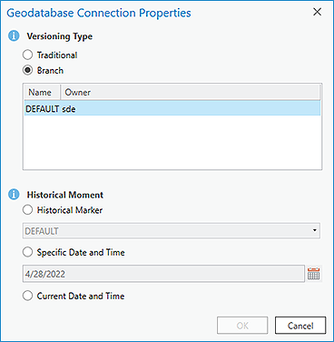The width and height of the screenshot is (334, 342).
Task: Sort versions by the Owner column header
Action: pos(190,92)
